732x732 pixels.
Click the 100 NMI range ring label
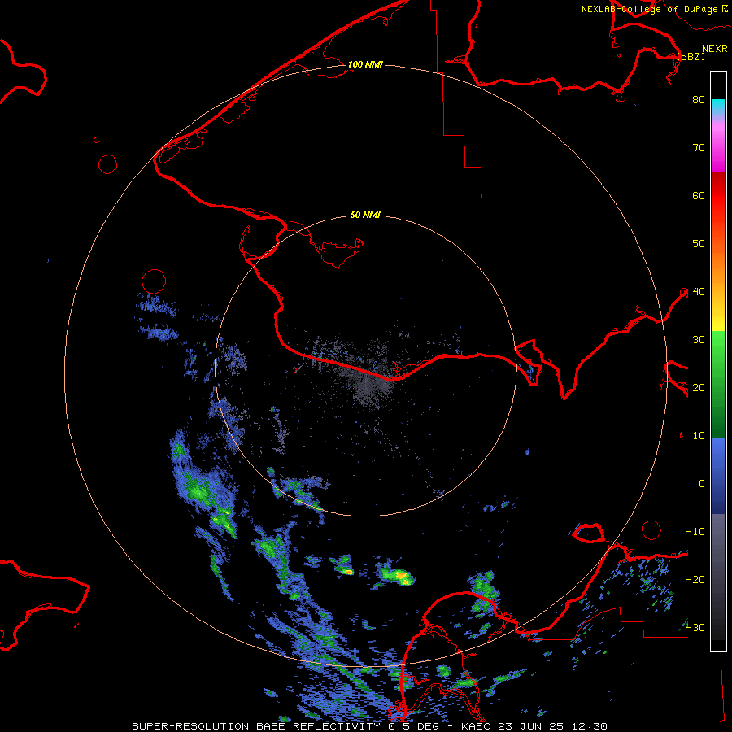click(365, 64)
